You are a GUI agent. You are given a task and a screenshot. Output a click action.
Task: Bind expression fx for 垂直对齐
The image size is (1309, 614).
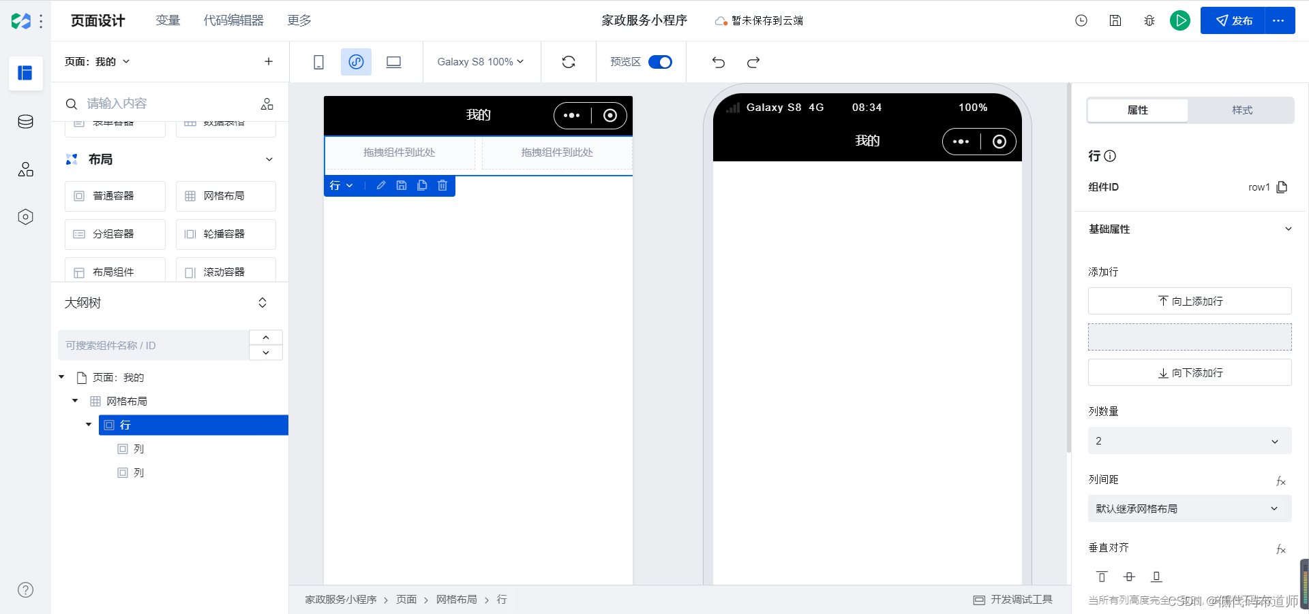tap(1281, 549)
